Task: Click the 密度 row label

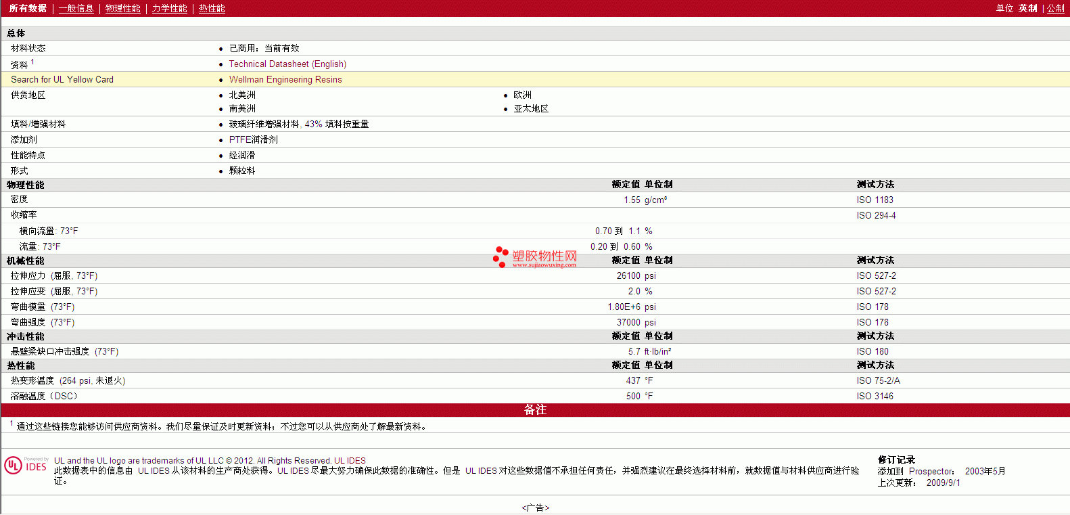Action: 19,199
